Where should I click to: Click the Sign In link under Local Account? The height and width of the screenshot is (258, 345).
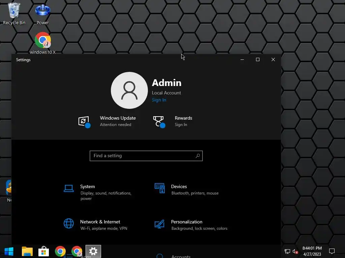pos(159,100)
